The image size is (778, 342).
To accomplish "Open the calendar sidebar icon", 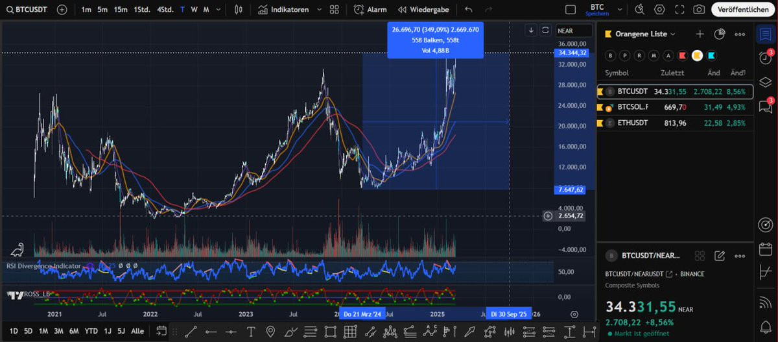I will tap(766, 249).
